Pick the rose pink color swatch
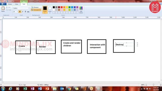Screen dimensions: 162x91 (x=62, y=10)
